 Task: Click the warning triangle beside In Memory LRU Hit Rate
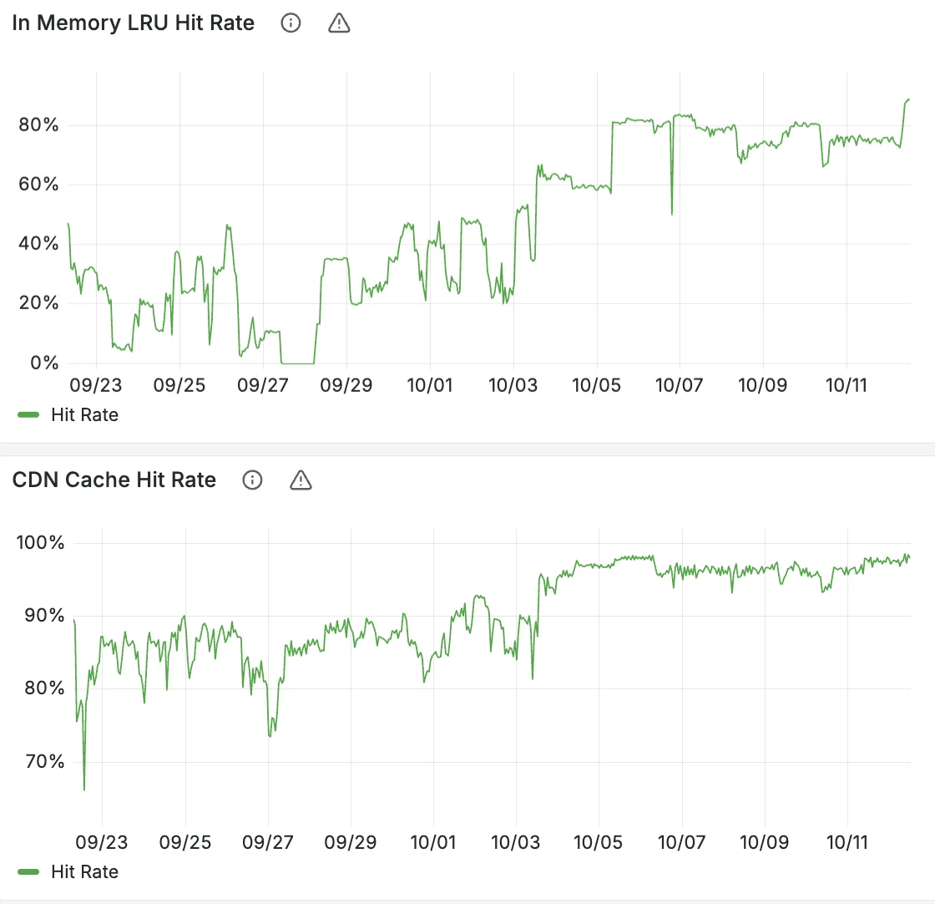tap(339, 23)
